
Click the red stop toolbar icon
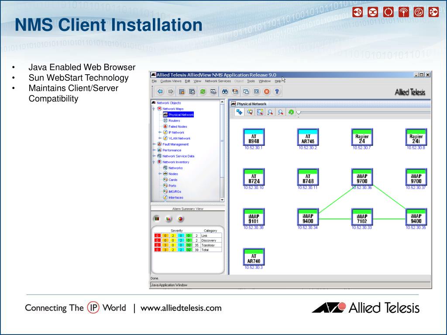(267, 92)
